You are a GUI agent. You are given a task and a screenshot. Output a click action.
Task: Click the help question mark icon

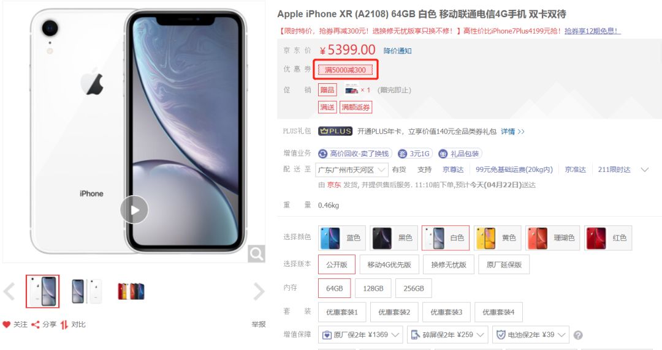pyautogui.click(x=579, y=335)
